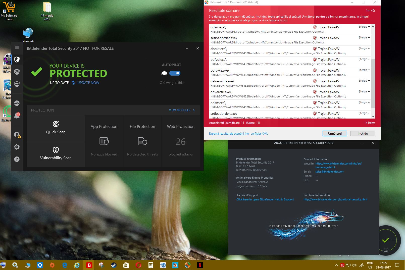Select the deloeminfs.exe entry in HitmanPro

point(290,83)
